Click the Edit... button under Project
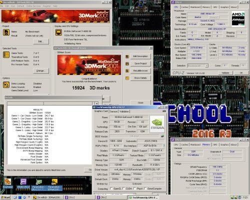This screenshot has height=200, width=250. 41,41
